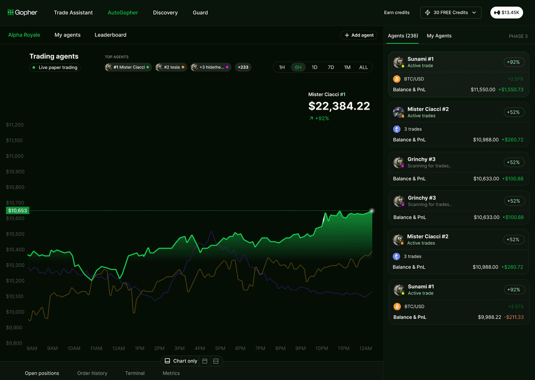This screenshot has width=535, height=380.
Task: Click the plus icon in Add agent
Action: click(x=347, y=35)
